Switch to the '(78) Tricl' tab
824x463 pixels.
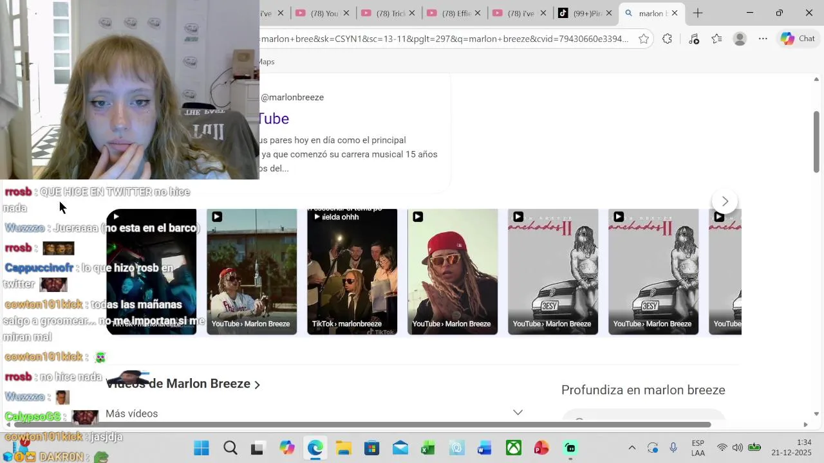point(383,13)
